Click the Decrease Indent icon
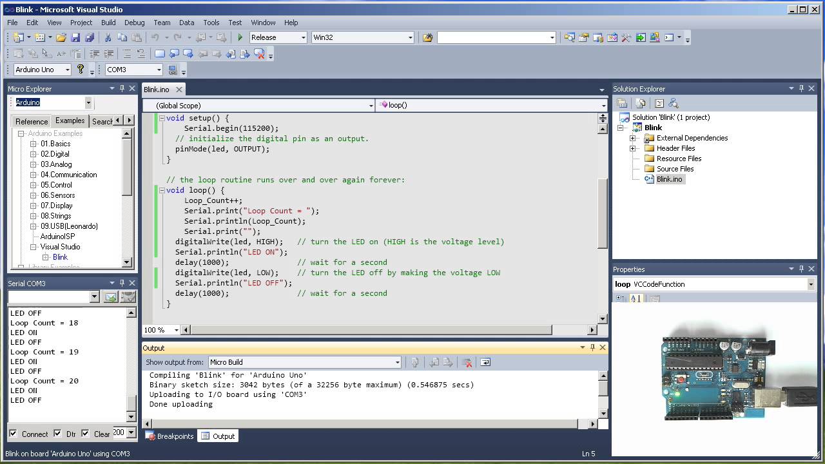 tap(95, 54)
